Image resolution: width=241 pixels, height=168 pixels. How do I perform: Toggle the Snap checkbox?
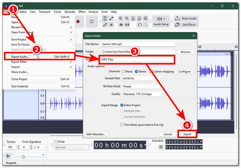click(x=56, y=141)
